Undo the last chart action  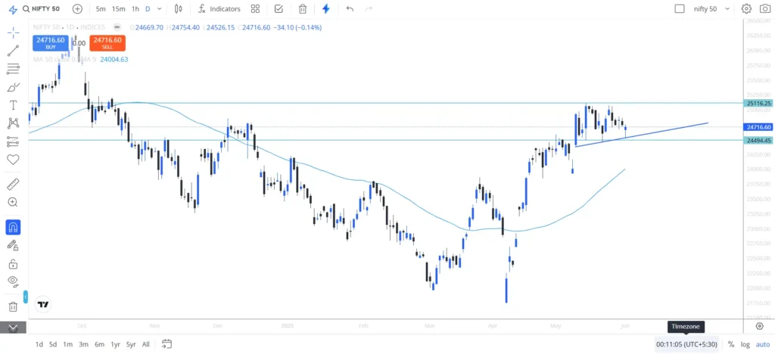(x=350, y=9)
